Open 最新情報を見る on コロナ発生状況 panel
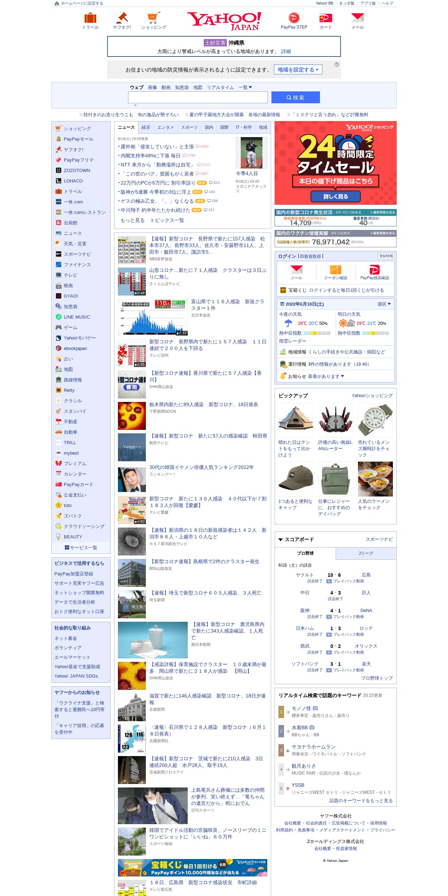Screen dimensions: 448x896 (x=383, y=212)
